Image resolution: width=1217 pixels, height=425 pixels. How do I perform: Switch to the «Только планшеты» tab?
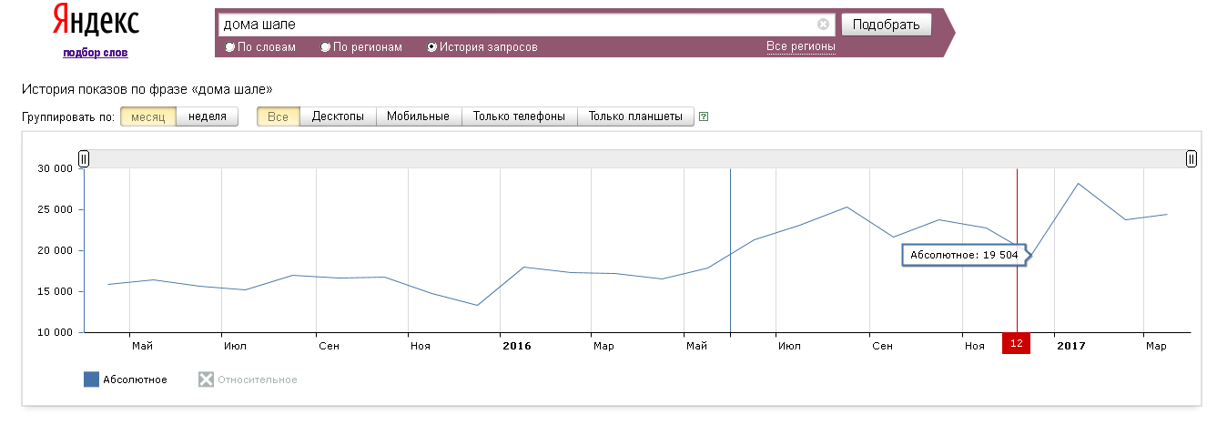635,116
